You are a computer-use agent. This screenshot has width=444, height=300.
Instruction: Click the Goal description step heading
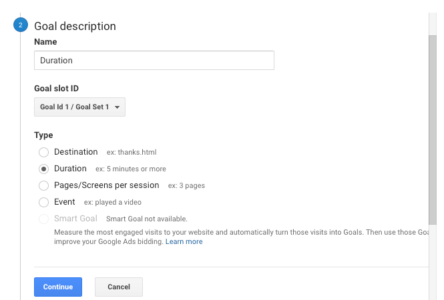pyautogui.click(x=75, y=26)
